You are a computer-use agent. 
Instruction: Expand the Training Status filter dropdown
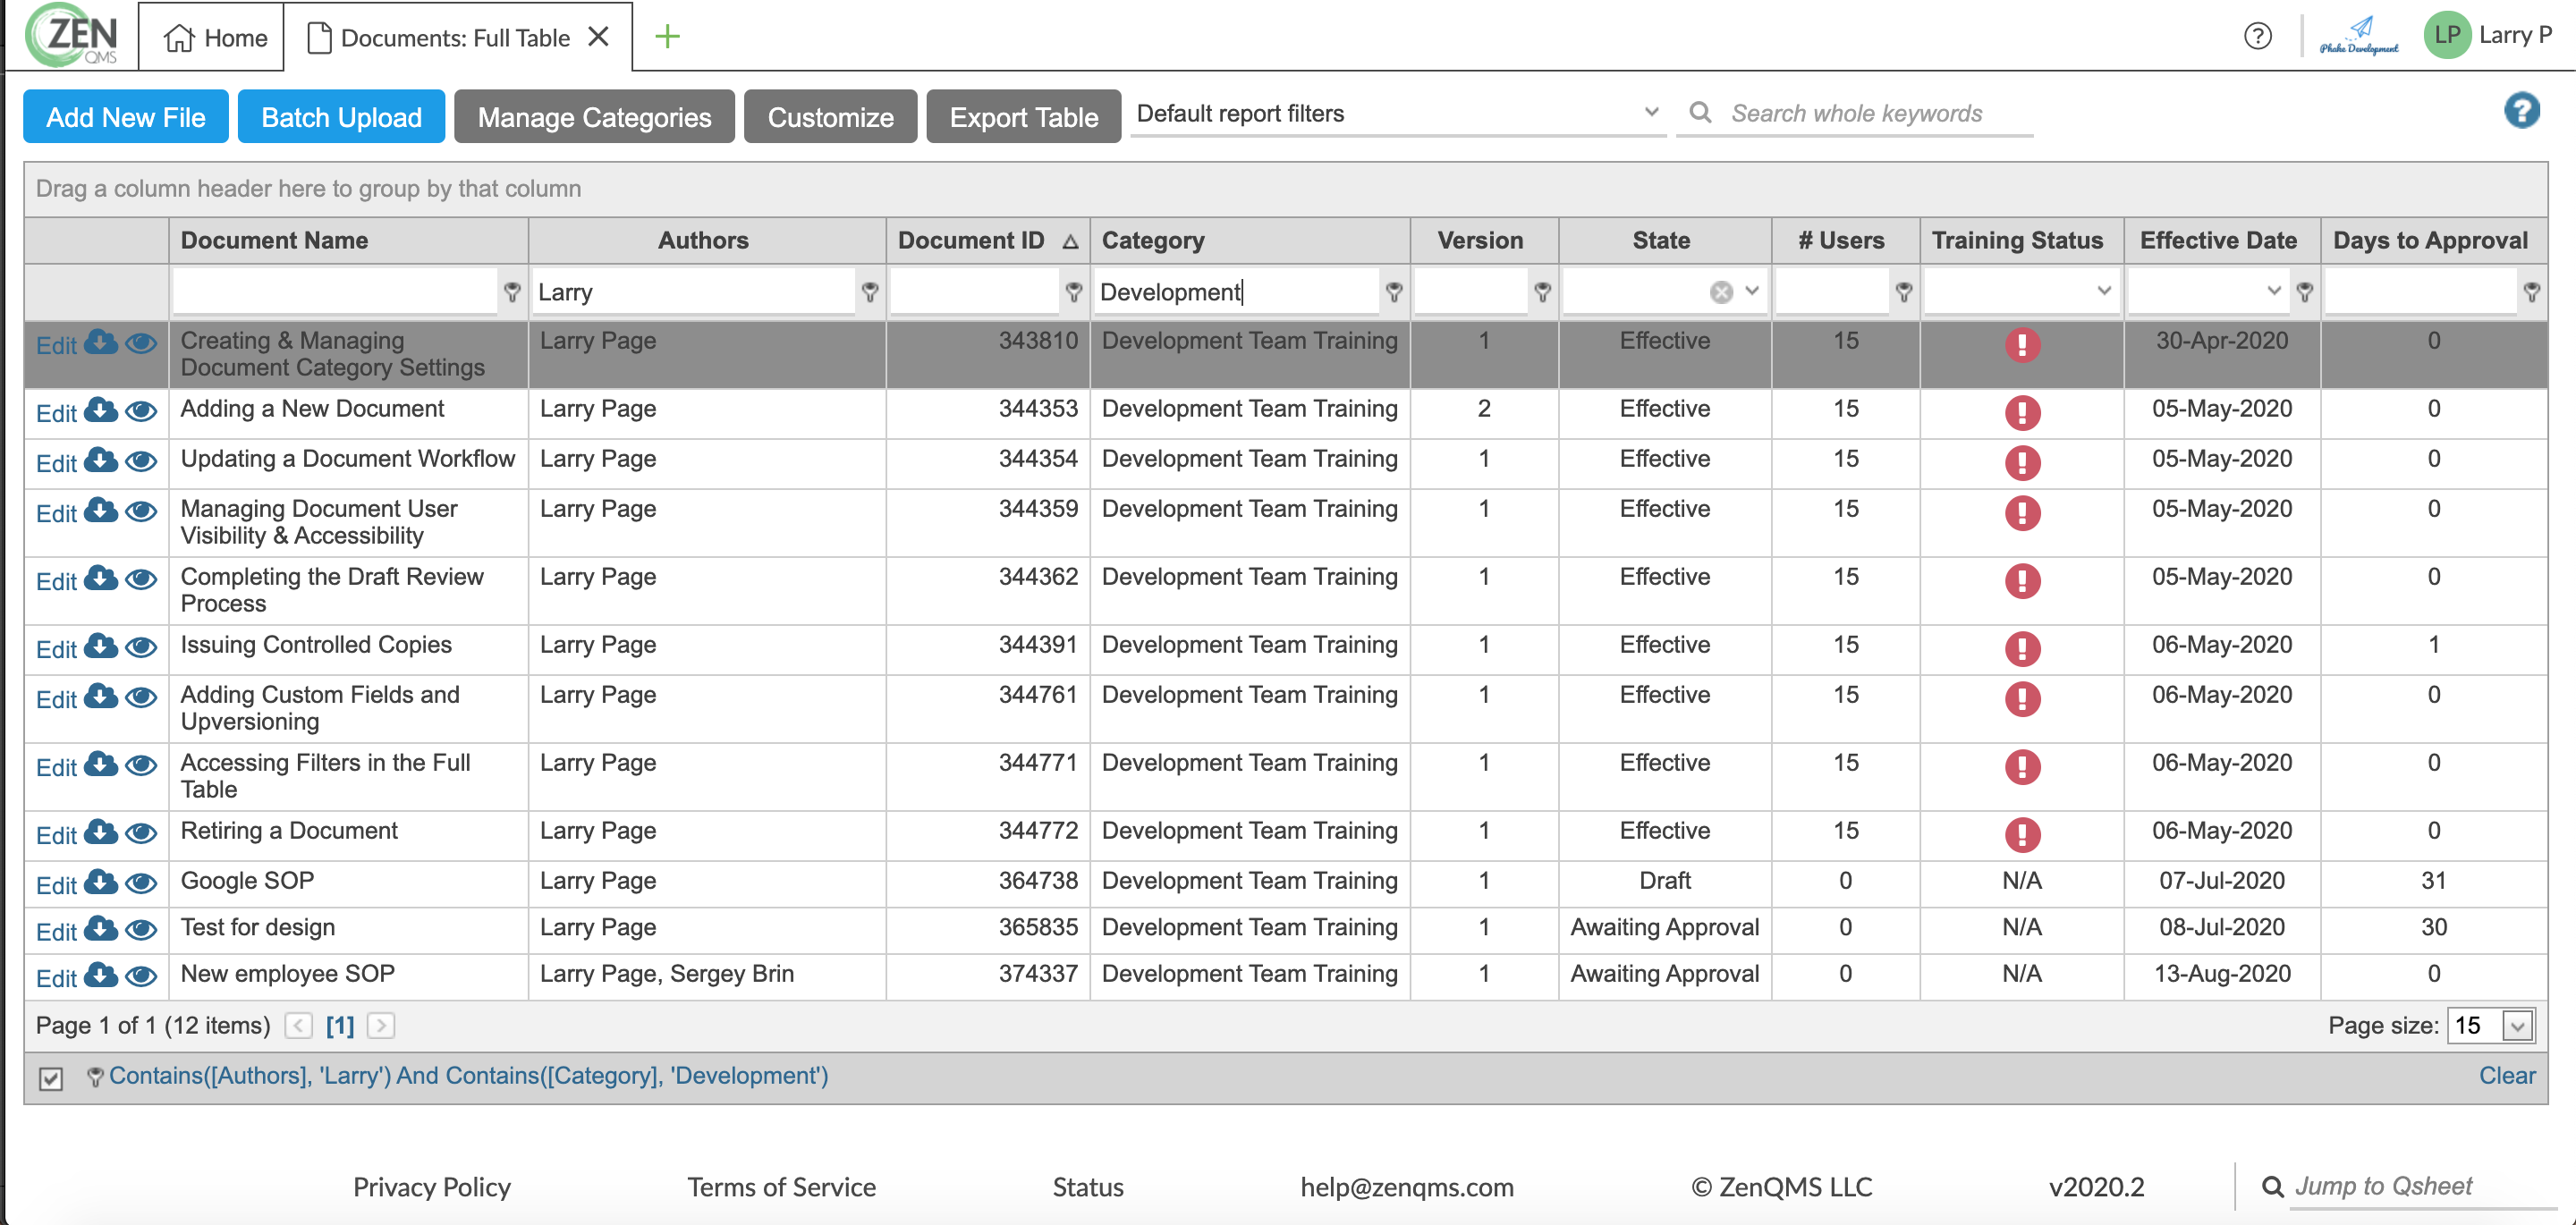[x=2101, y=292]
